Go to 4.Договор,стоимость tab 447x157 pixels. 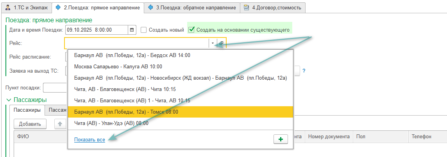click(x=272, y=7)
